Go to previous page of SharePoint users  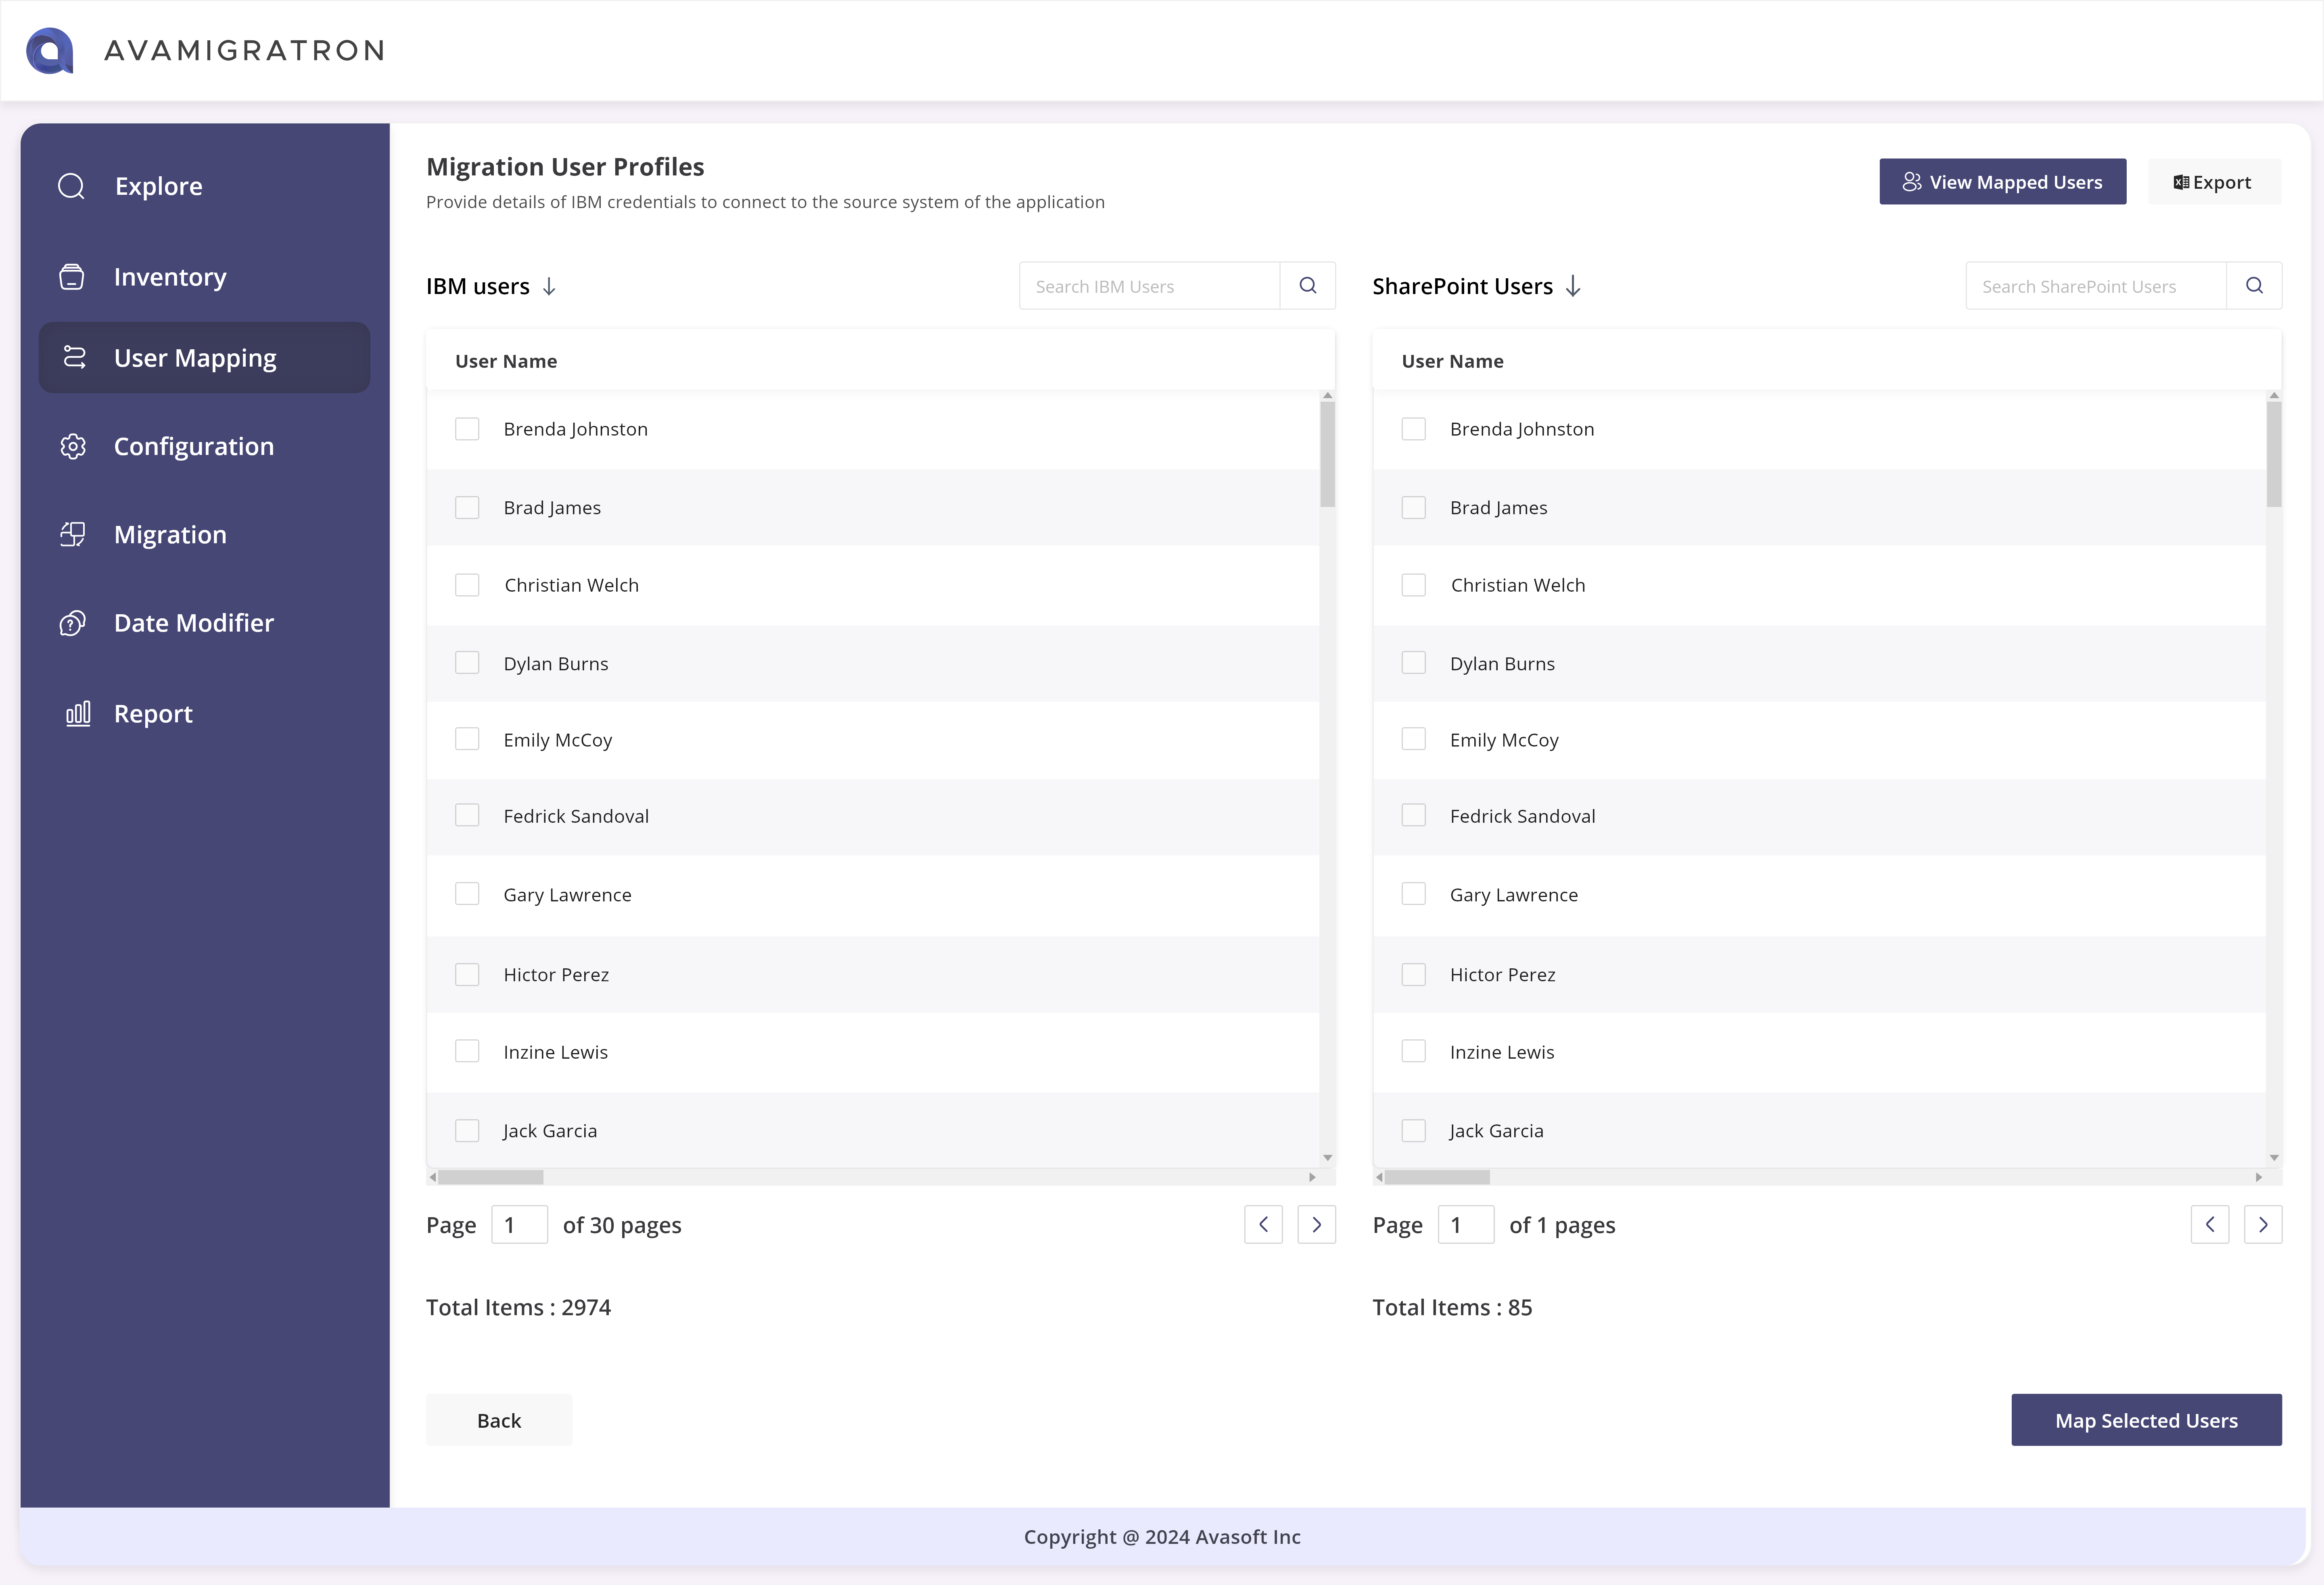(x=2210, y=1224)
